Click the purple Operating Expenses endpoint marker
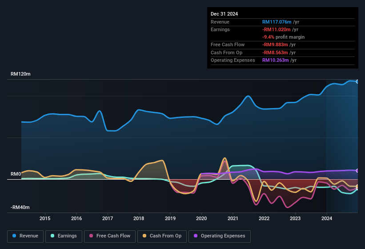This screenshot has width=365, height=249. click(357, 171)
